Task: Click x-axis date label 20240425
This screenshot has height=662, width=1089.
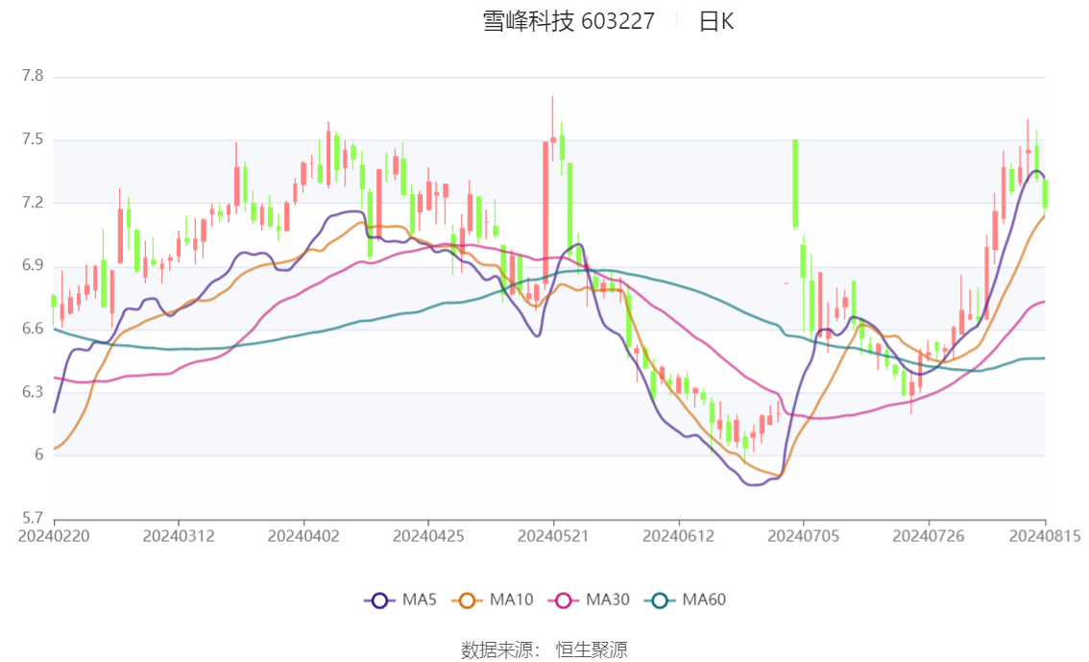Action: coord(428,536)
